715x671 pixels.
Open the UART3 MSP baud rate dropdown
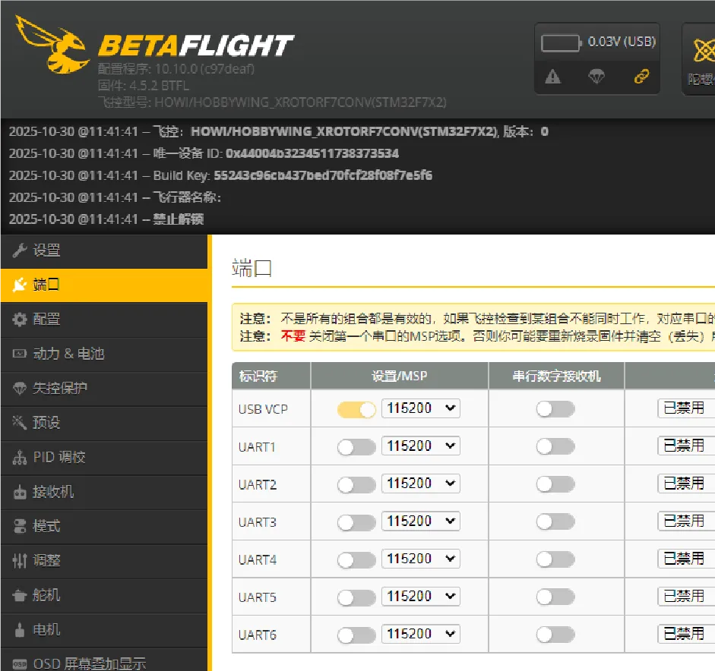coord(420,521)
